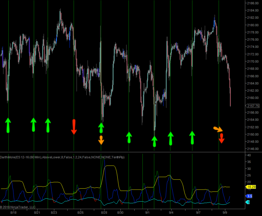262x216 pixels.
Task: Click the current price marker 2157.75
Action: (252, 106)
